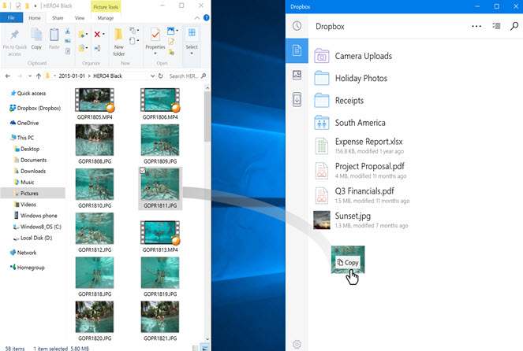Screen dimensions: 523x351
Task: Switch to the Share ribbon tab
Action: [58, 18]
